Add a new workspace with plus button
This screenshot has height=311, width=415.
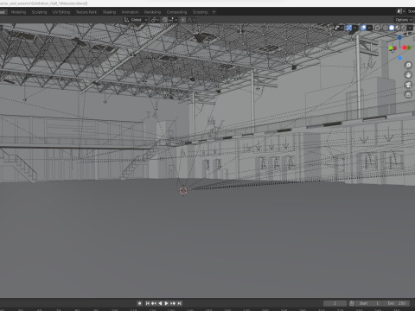pos(214,12)
